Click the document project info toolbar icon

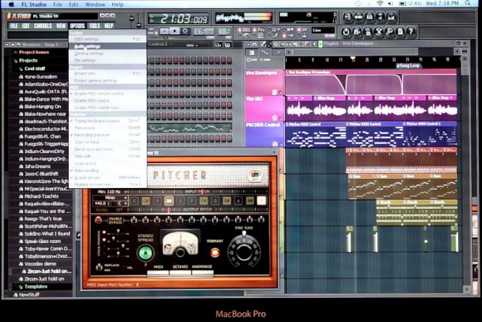(x=401, y=32)
